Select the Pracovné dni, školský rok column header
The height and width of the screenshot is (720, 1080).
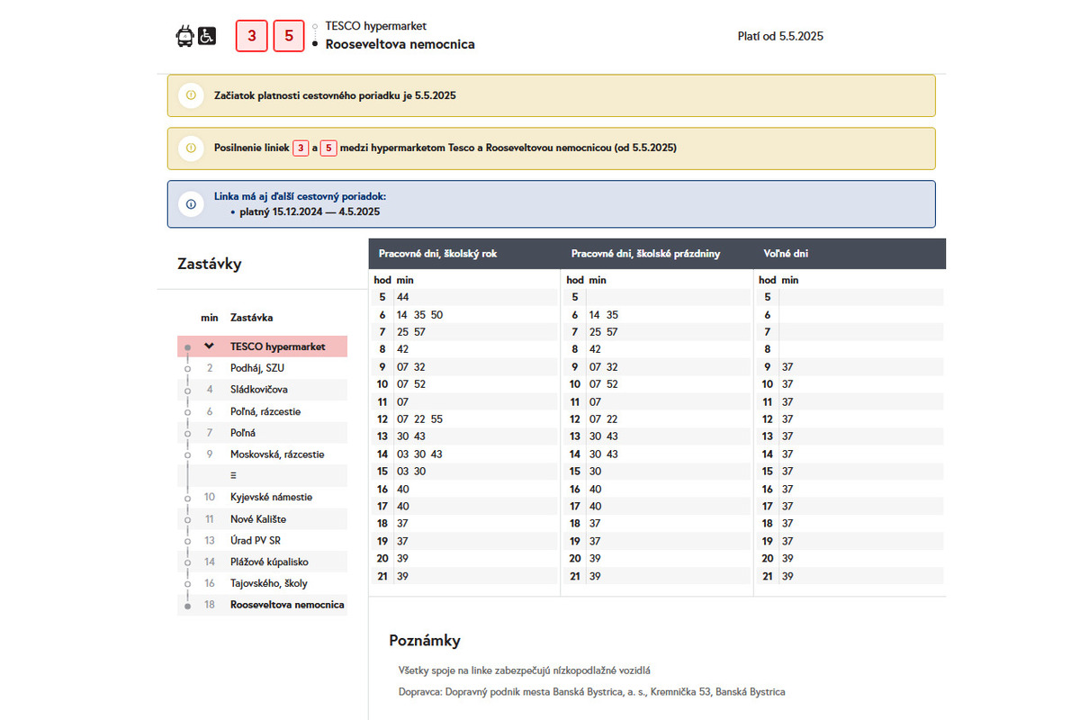click(x=437, y=254)
